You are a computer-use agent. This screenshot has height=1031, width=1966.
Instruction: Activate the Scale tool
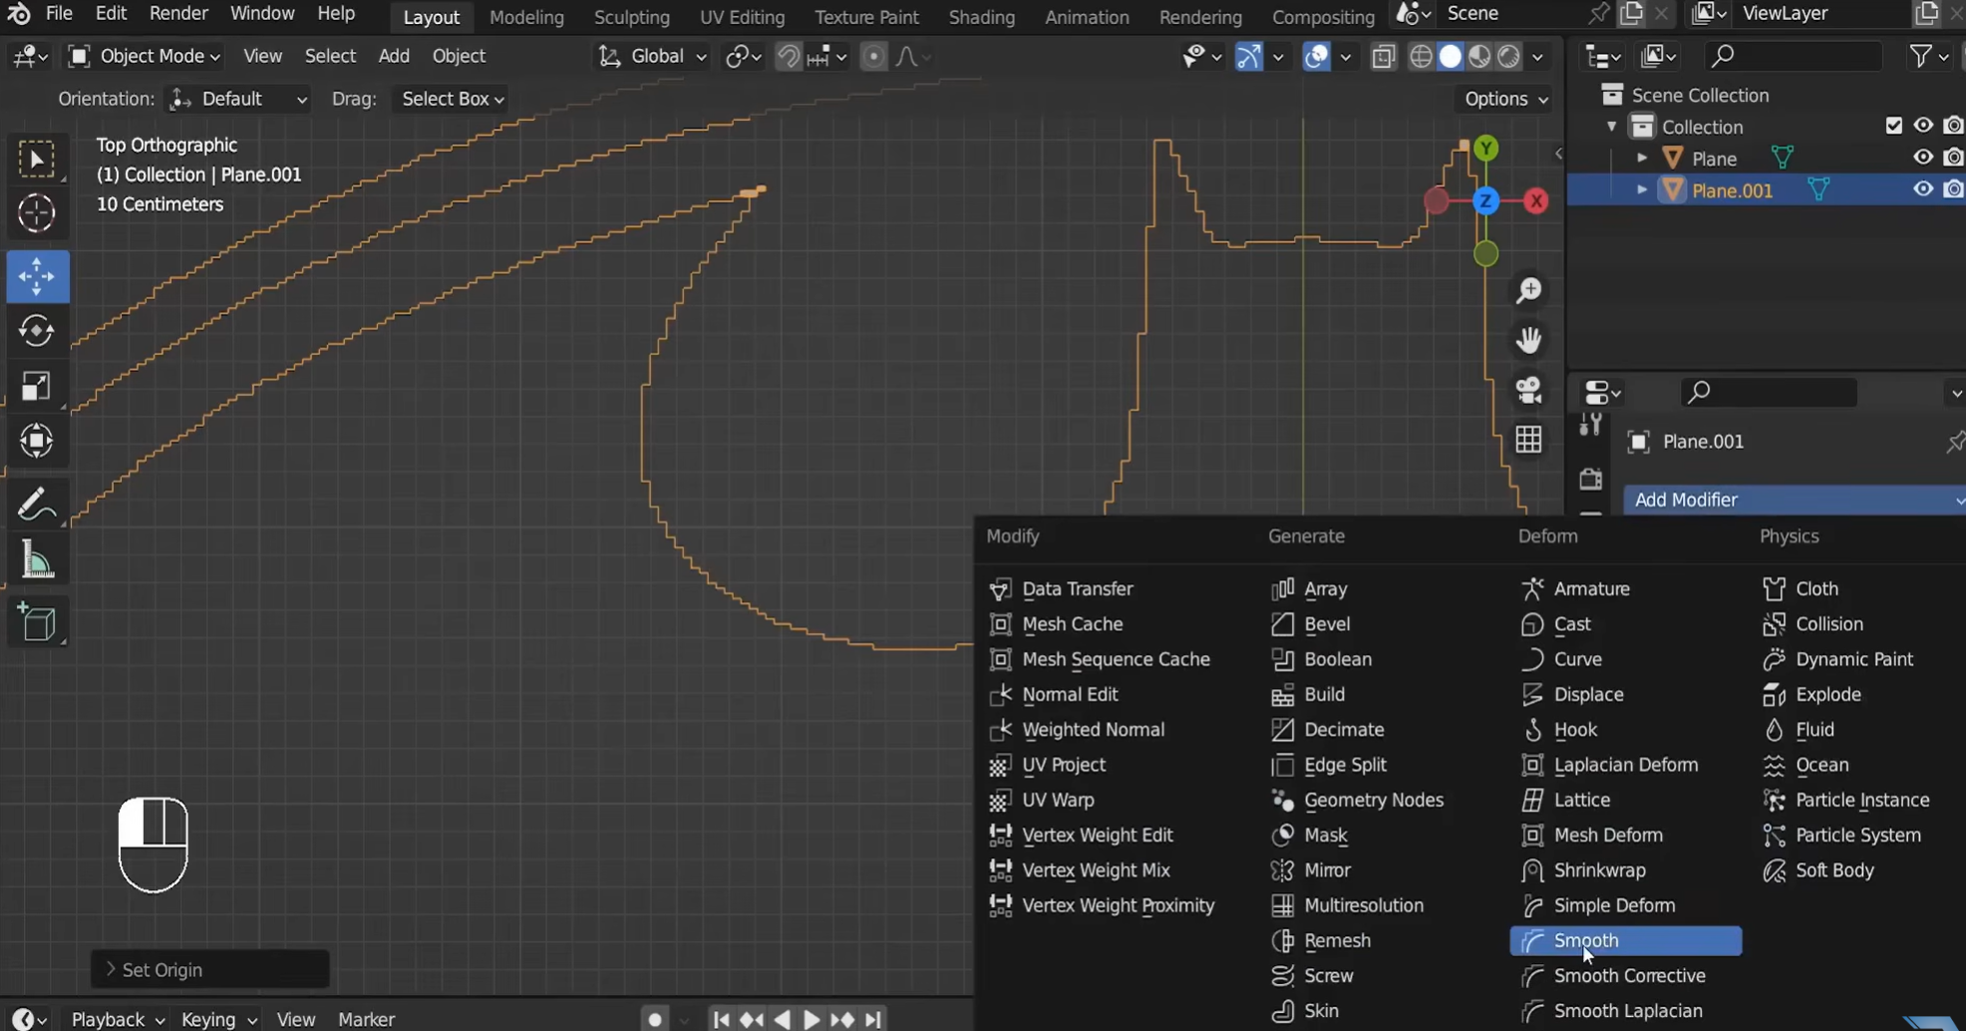(x=37, y=386)
